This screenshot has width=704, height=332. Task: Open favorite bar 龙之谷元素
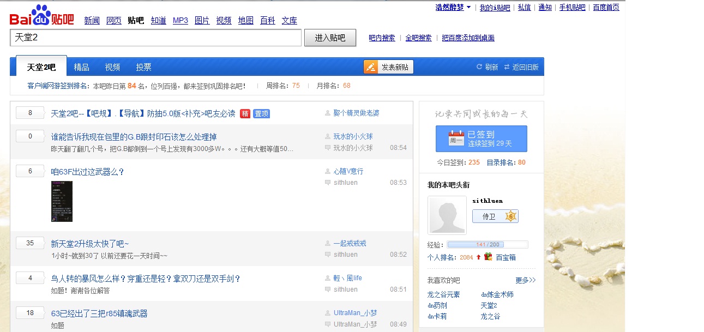coord(443,294)
